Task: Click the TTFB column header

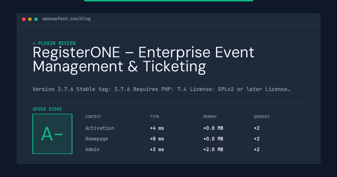Action: (x=154, y=117)
